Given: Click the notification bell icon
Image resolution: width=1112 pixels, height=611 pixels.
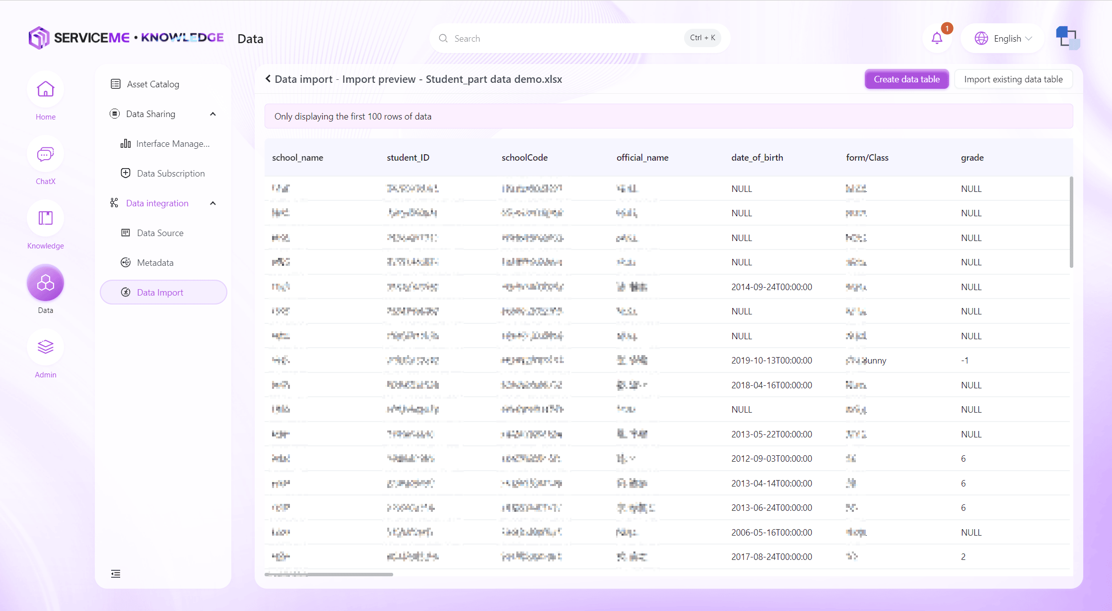Looking at the screenshot, I should 937,38.
